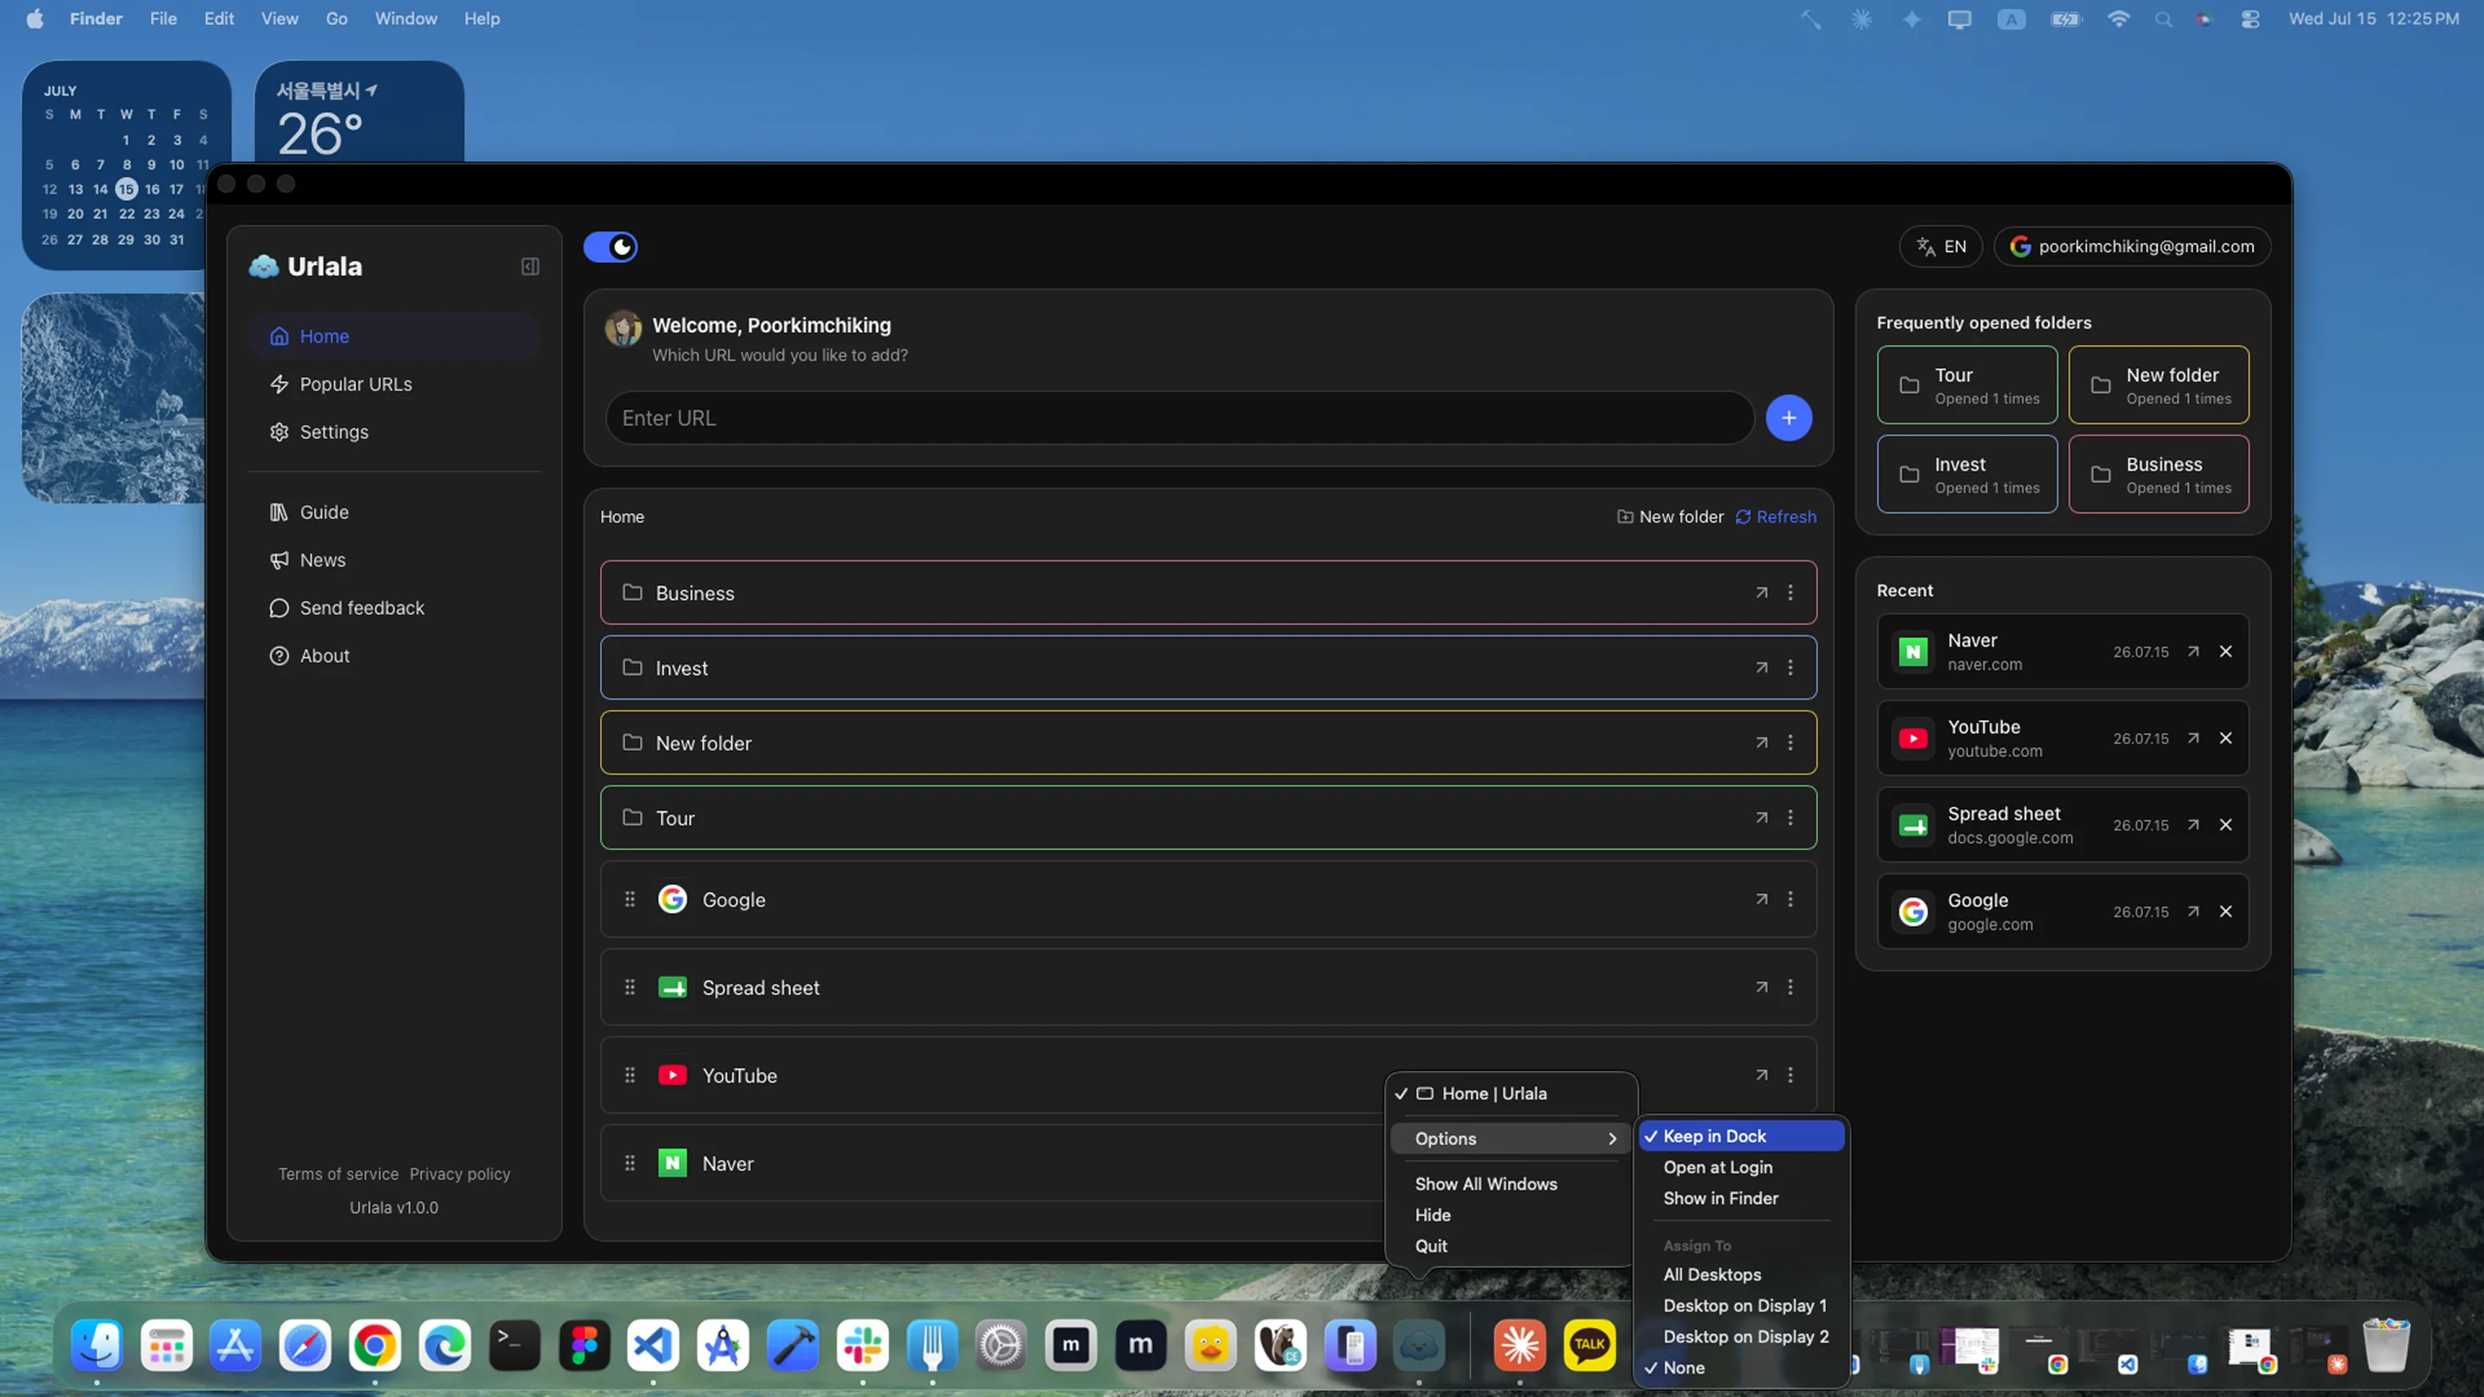Click Send feedback in the sidebar

pyautogui.click(x=393, y=607)
